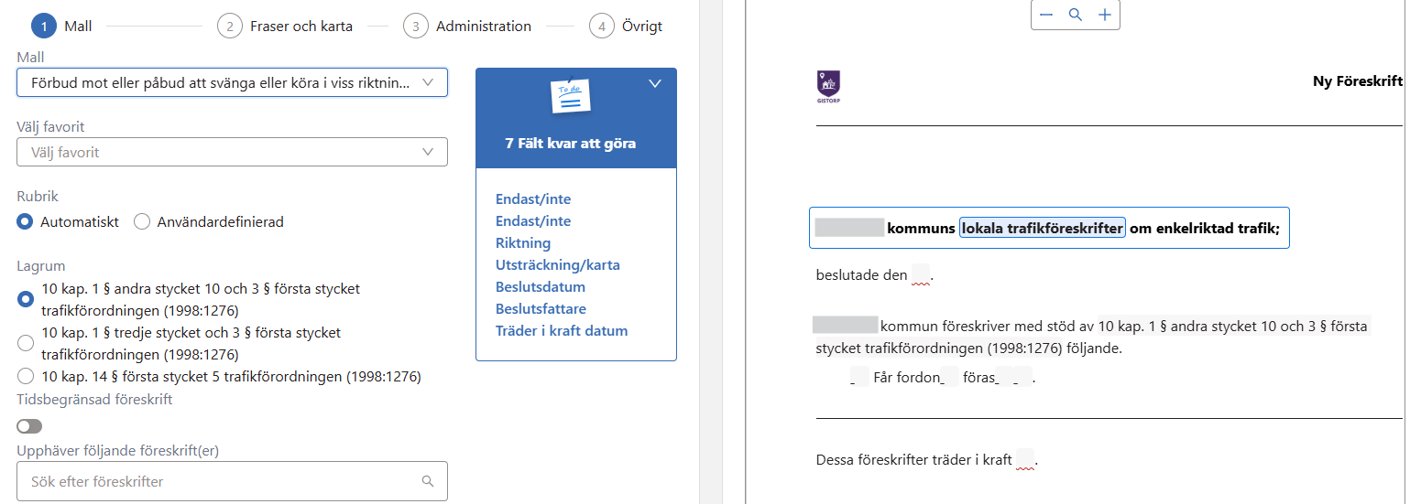
Task: Select the Automatiskt rubrik option
Action: click(26, 221)
